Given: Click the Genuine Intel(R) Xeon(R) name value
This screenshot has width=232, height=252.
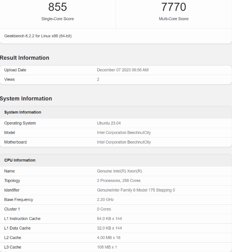Looking at the screenshot, I should click(x=119, y=171).
